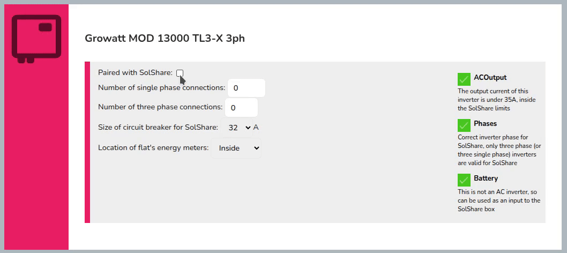Image resolution: width=567 pixels, height=253 pixels.
Task: Click the green checkmark beside Phases
Action: click(x=464, y=125)
